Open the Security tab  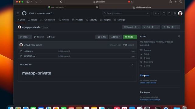(91, 20)
